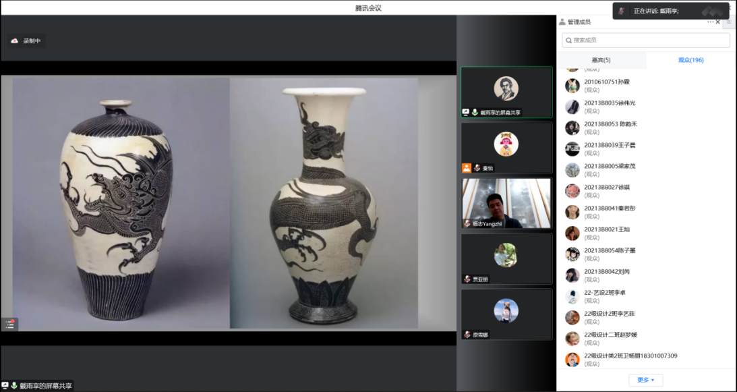This screenshot has height=392, width=737.
Task: Click muted mic icon on 贾亚丽's tile
Action: pos(467,279)
